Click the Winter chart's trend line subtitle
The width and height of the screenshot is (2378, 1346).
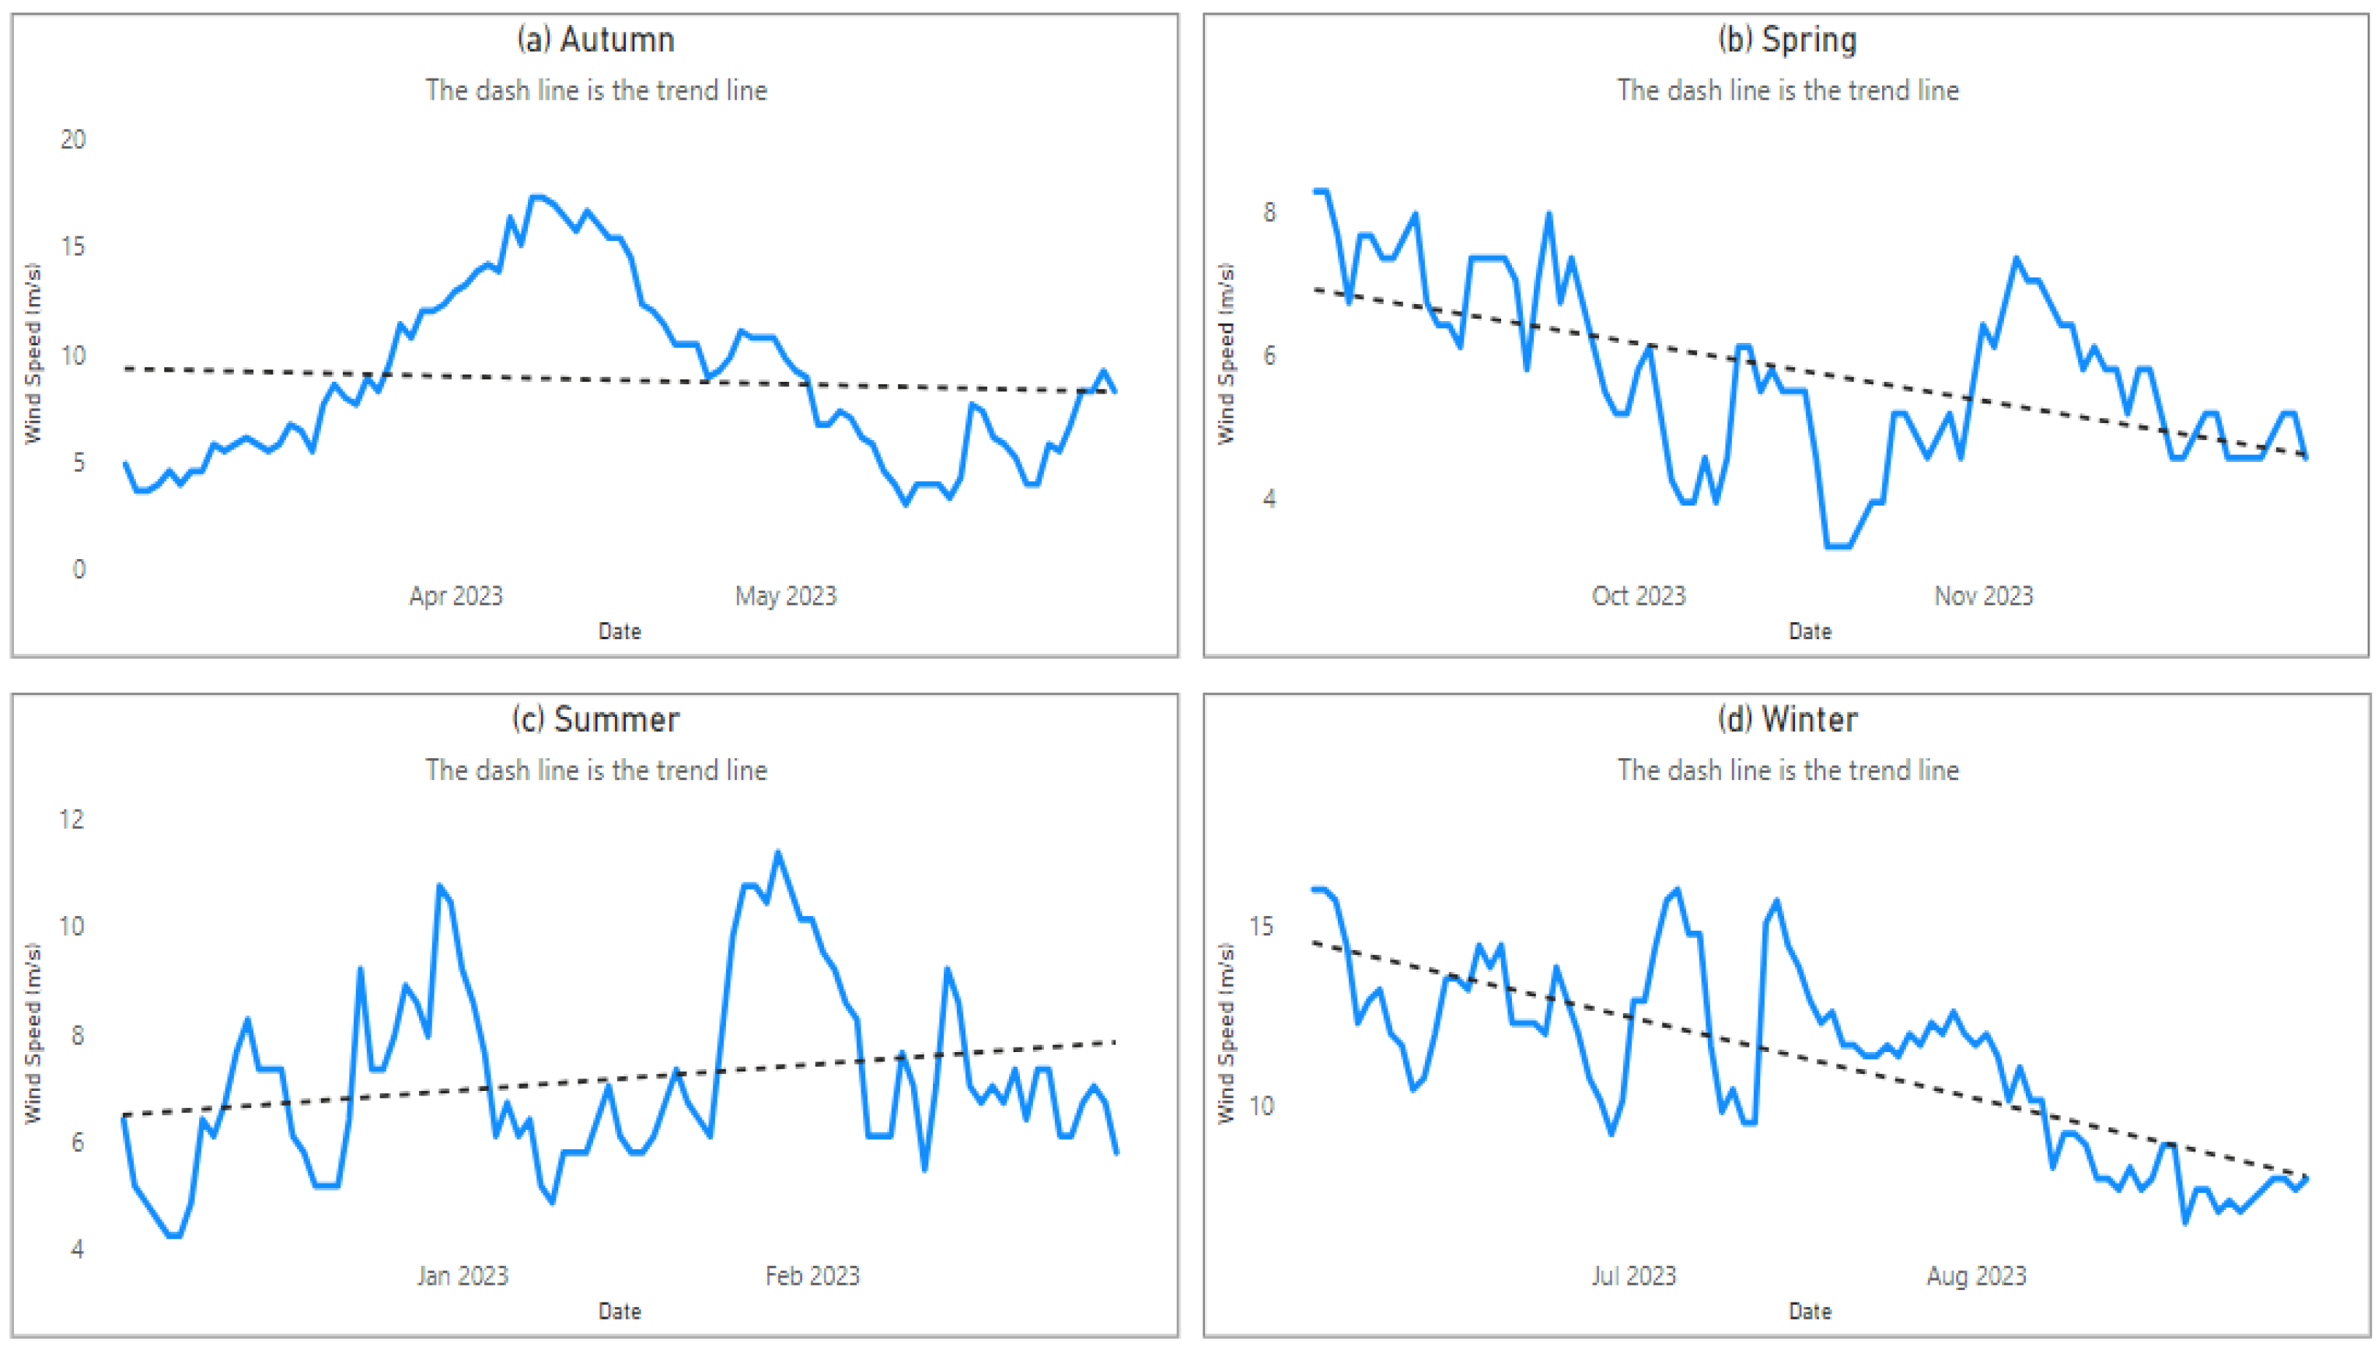pyautogui.click(x=1786, y=770)
